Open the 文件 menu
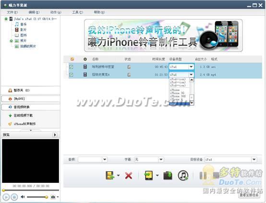 pos(12,12)
